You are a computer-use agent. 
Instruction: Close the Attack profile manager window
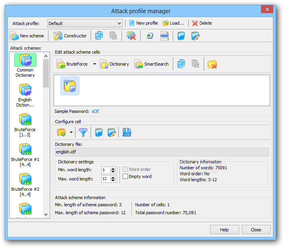pyautogui.click(x=267, y=9)
